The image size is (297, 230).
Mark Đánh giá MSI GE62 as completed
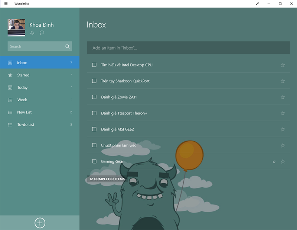click(x=94, y=129)
